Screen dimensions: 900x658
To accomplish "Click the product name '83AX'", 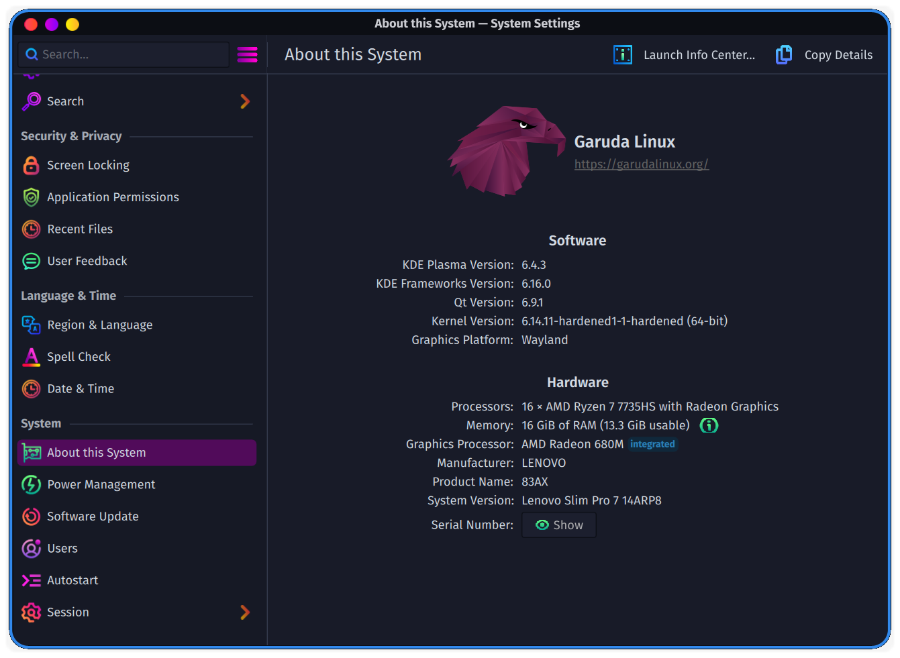I will tap(535, 482).
